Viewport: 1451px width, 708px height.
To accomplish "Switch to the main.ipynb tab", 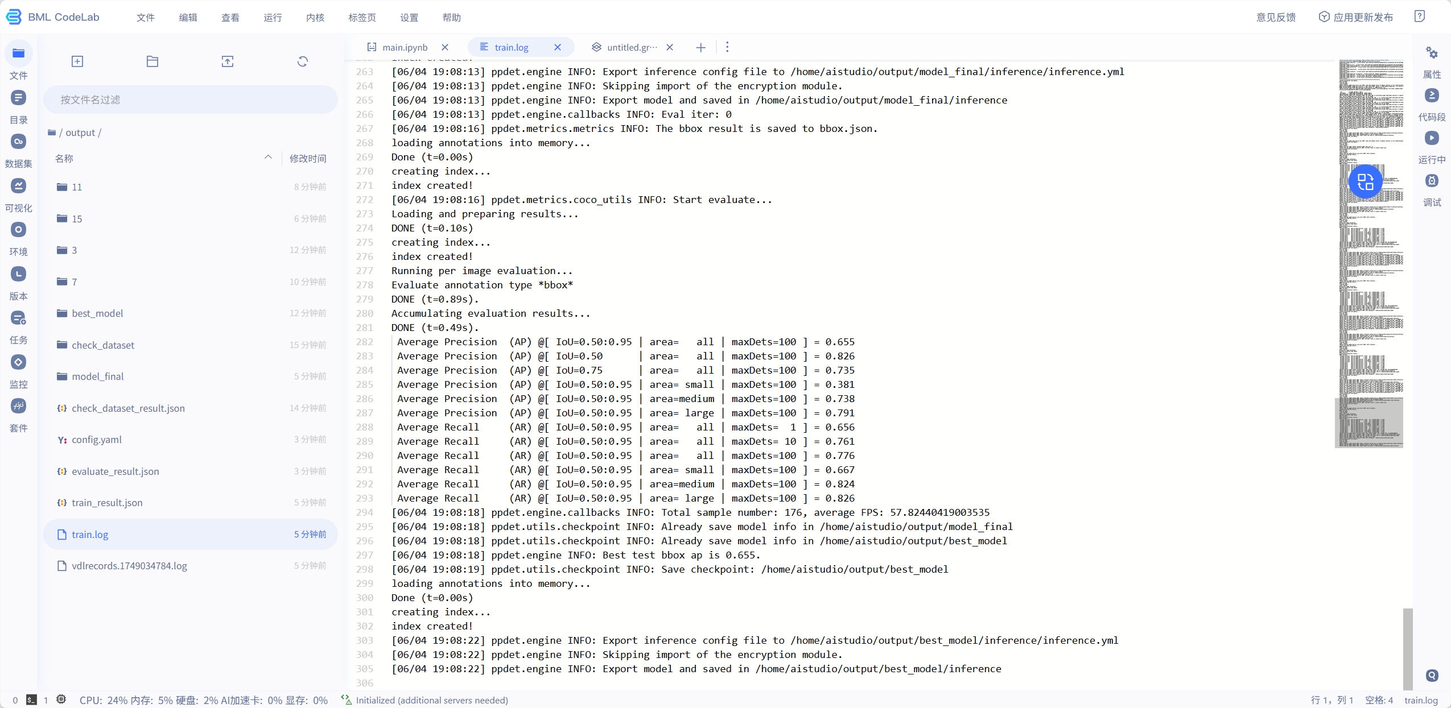I will pyautogui.click(x=404, y=47).
